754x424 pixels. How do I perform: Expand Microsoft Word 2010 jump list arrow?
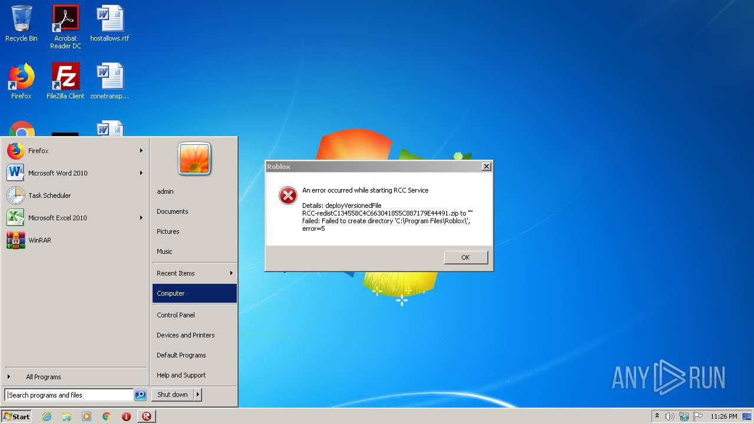(141, 173)
